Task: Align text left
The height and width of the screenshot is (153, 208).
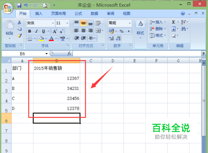Action: pyautogui.click(x=77, y=30)
